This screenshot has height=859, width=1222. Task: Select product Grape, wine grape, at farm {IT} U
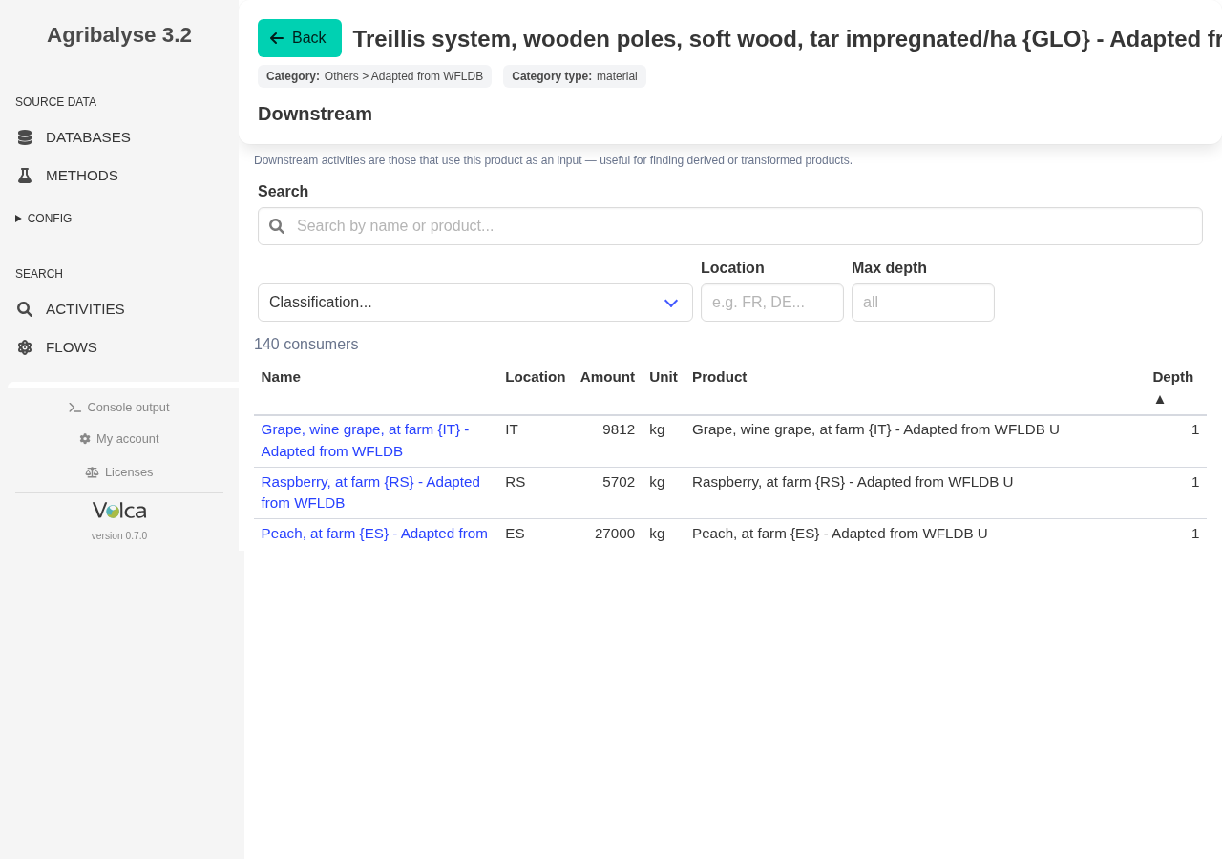tap(875, 429)
